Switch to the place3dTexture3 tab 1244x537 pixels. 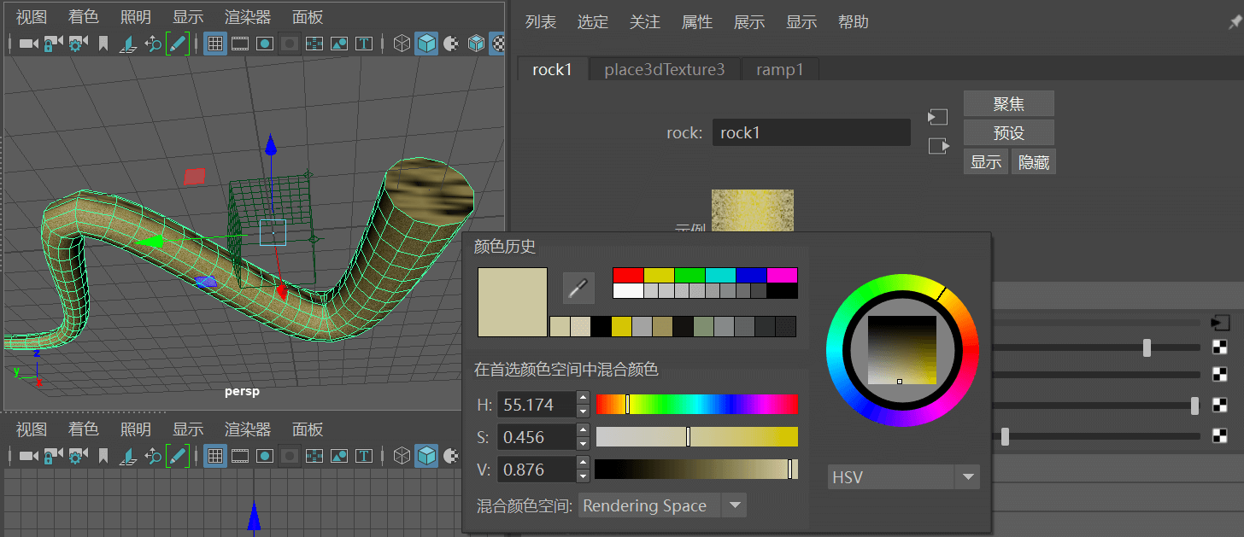[x=664, y=69]
